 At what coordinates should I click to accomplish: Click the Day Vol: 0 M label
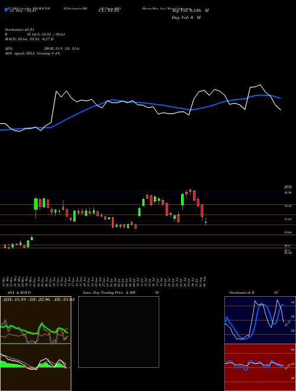[186, 18]
